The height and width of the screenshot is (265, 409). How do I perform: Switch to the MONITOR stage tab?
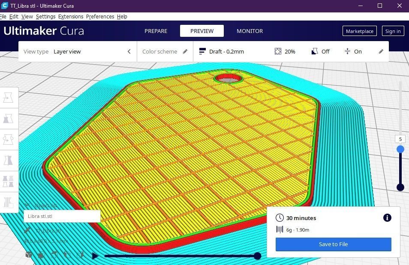pos(250,31)
